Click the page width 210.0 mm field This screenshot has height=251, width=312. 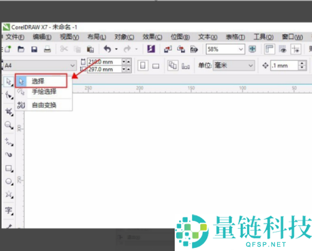point(105,62)
